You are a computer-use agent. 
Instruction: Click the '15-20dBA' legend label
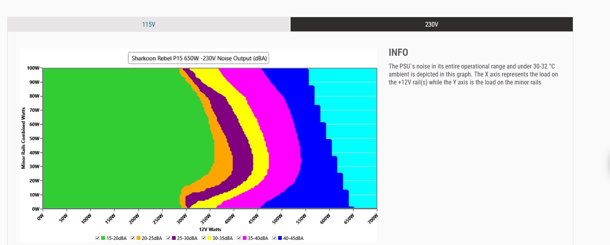click(x=116, y=238)
